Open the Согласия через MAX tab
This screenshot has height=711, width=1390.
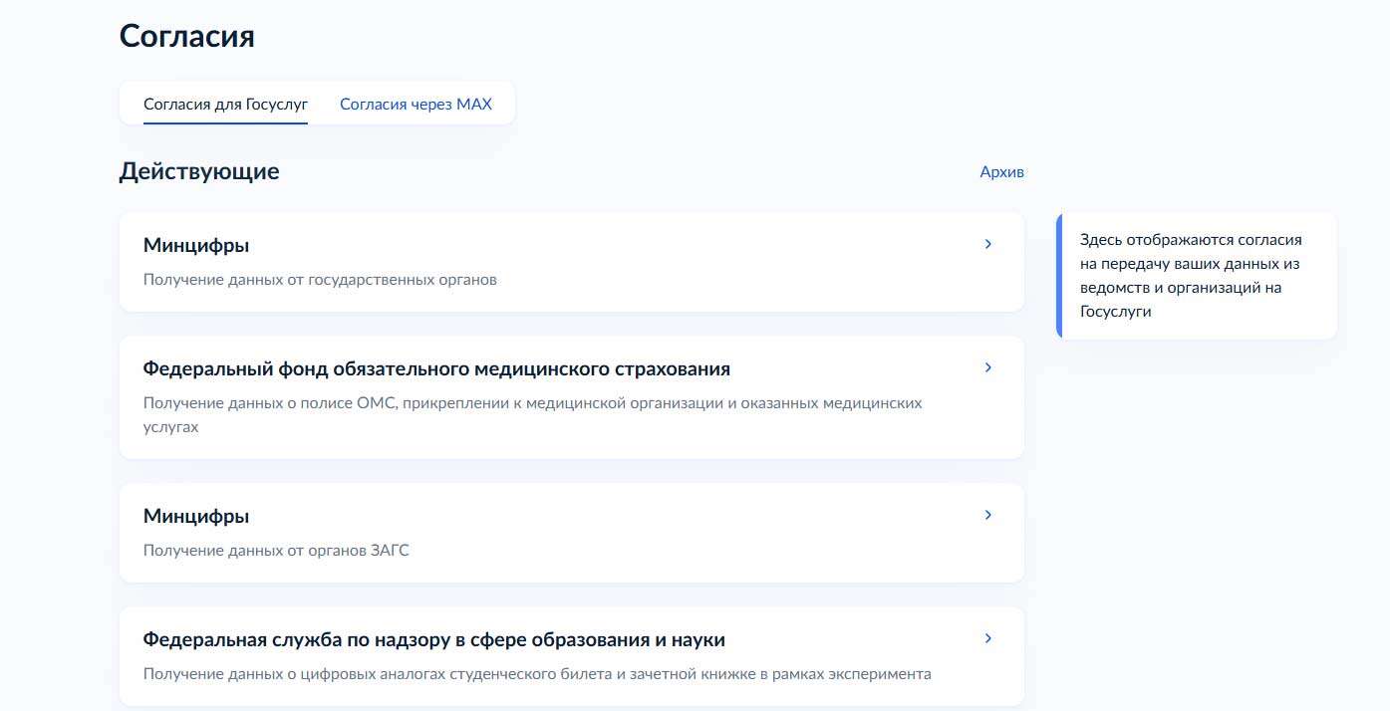416,104
